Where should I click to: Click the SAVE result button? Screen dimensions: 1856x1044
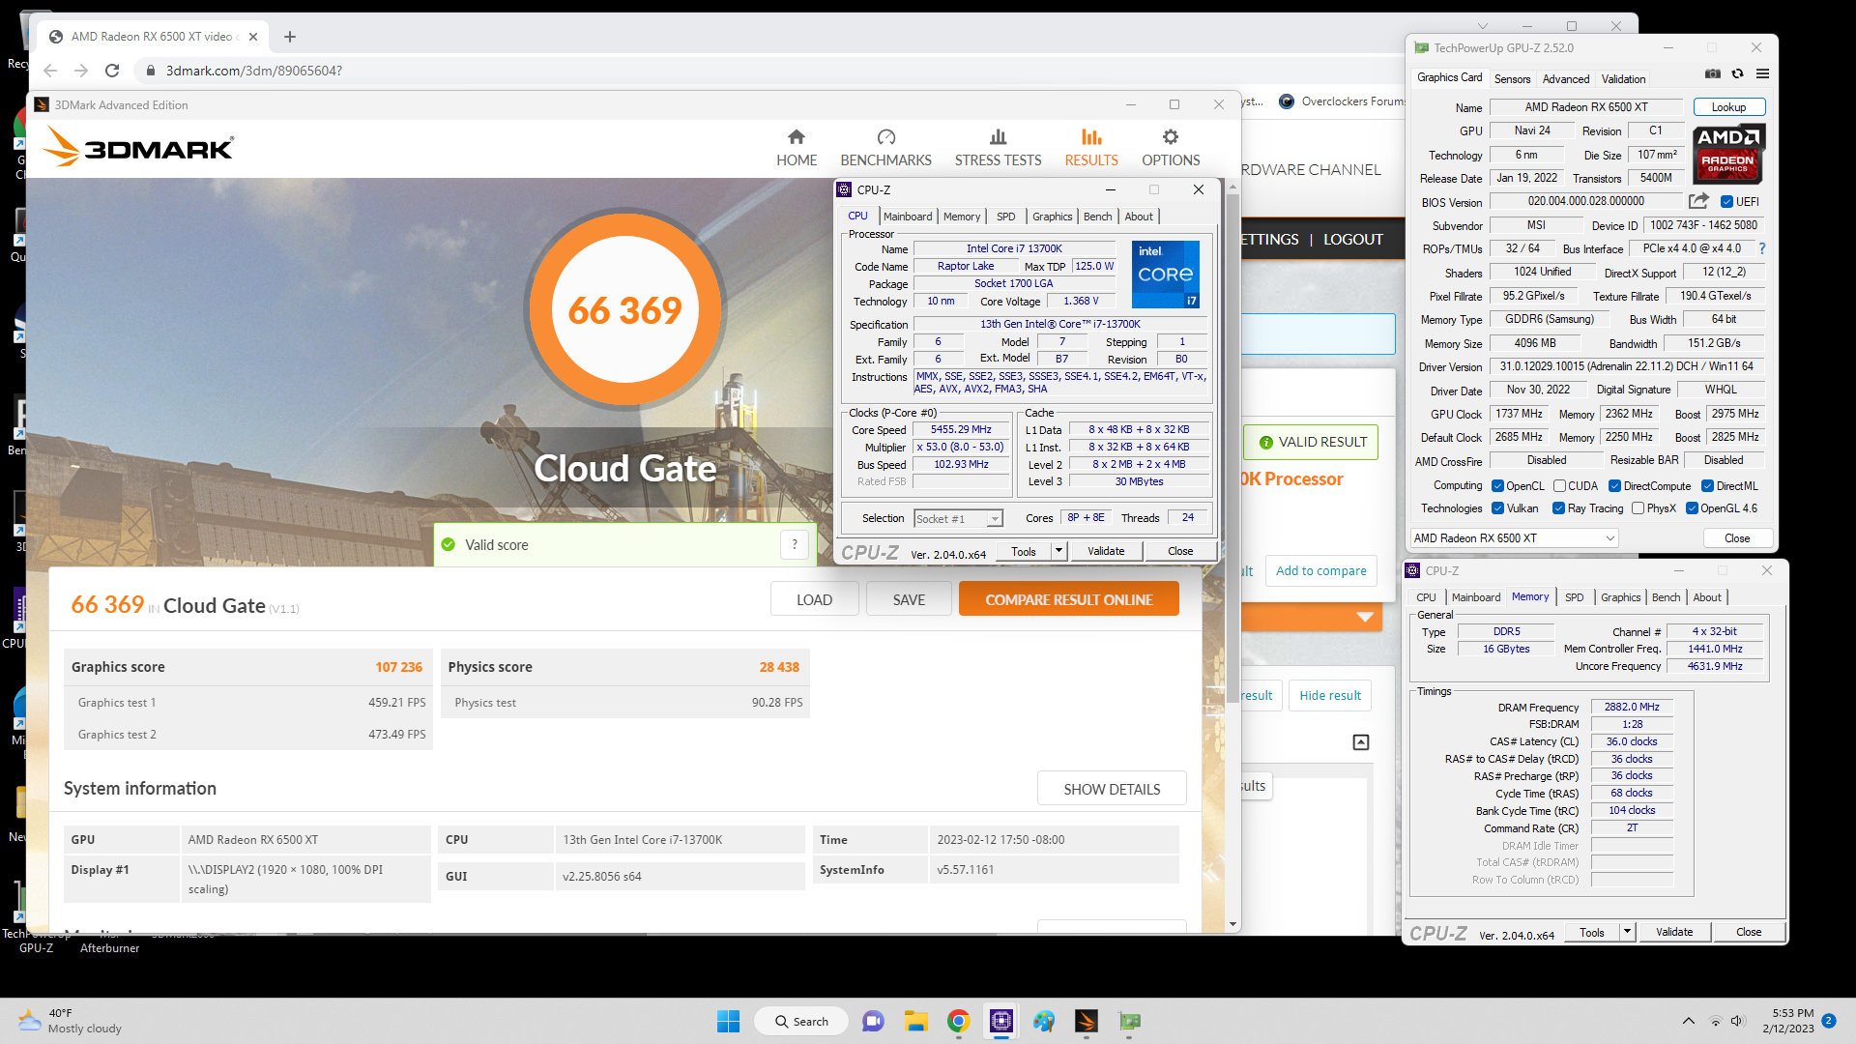pos(909,599)
